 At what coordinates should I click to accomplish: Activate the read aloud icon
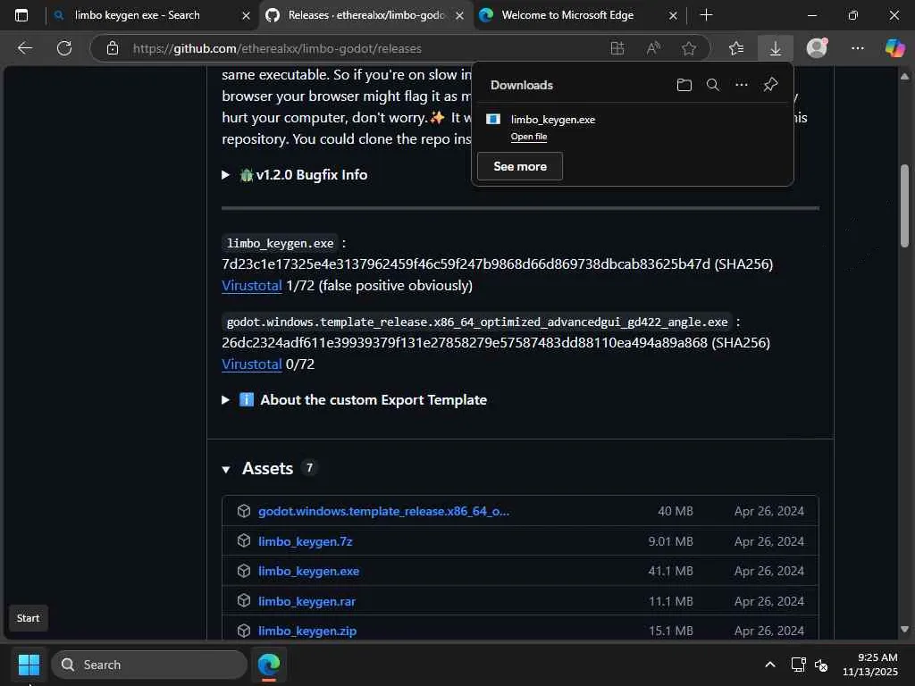653,48
